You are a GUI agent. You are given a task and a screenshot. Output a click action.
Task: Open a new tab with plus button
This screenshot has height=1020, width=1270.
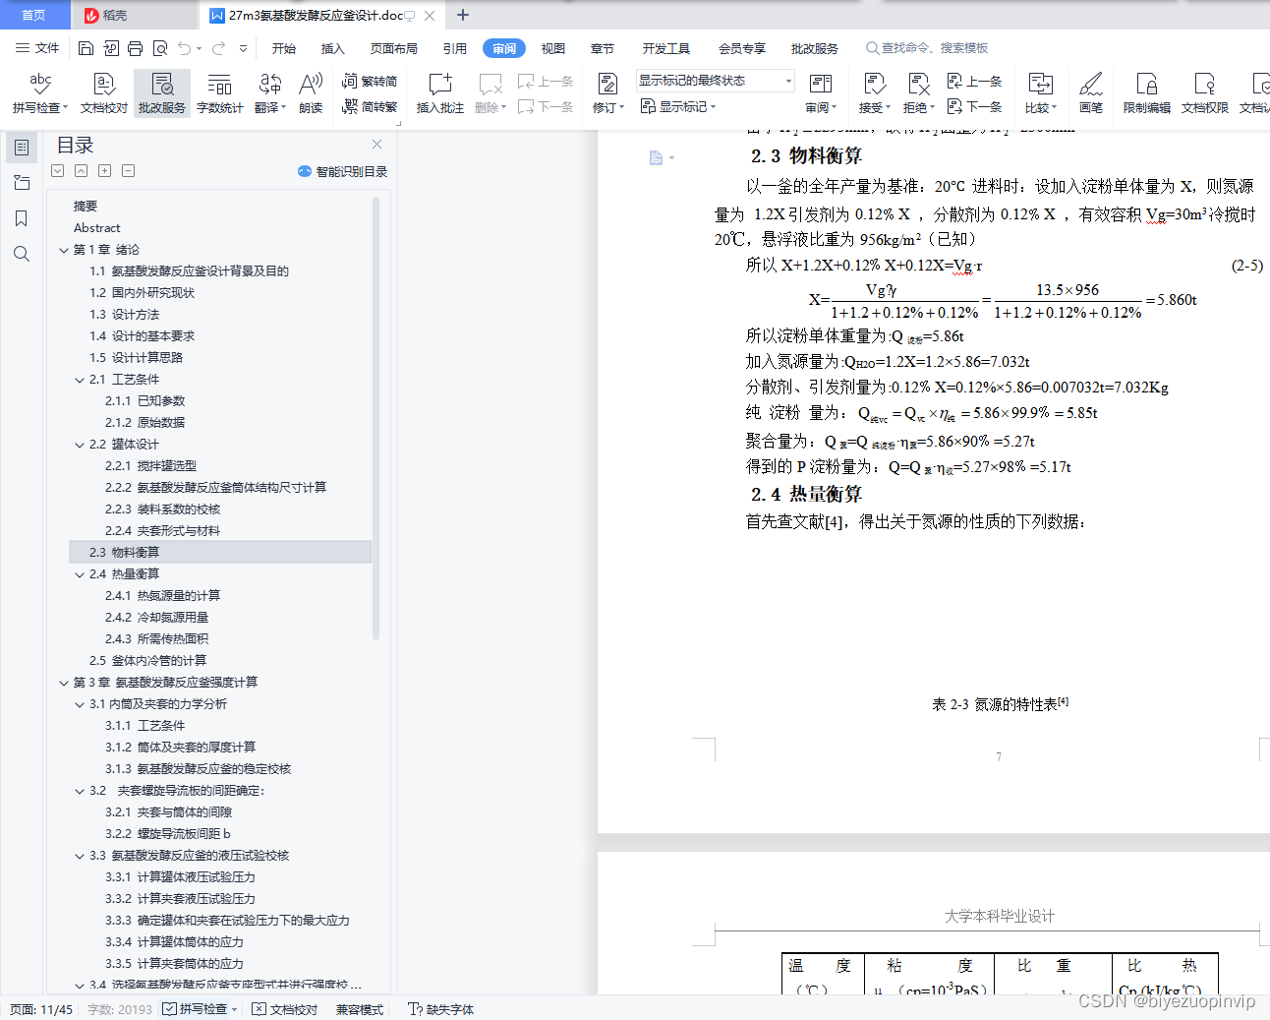point(463,15)
